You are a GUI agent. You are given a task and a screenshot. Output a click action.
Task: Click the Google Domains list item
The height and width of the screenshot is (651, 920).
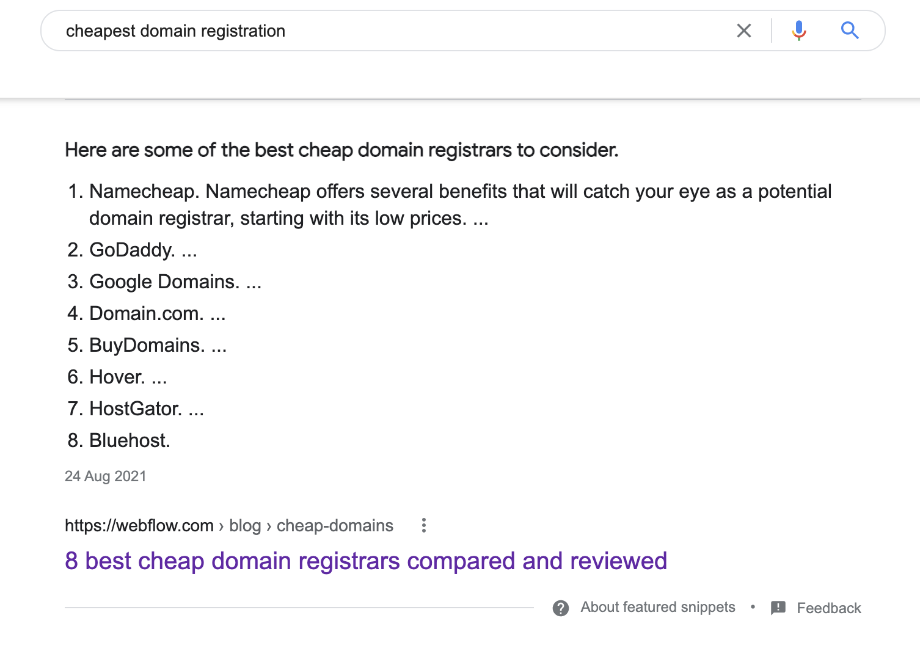(x=164, y=282)
